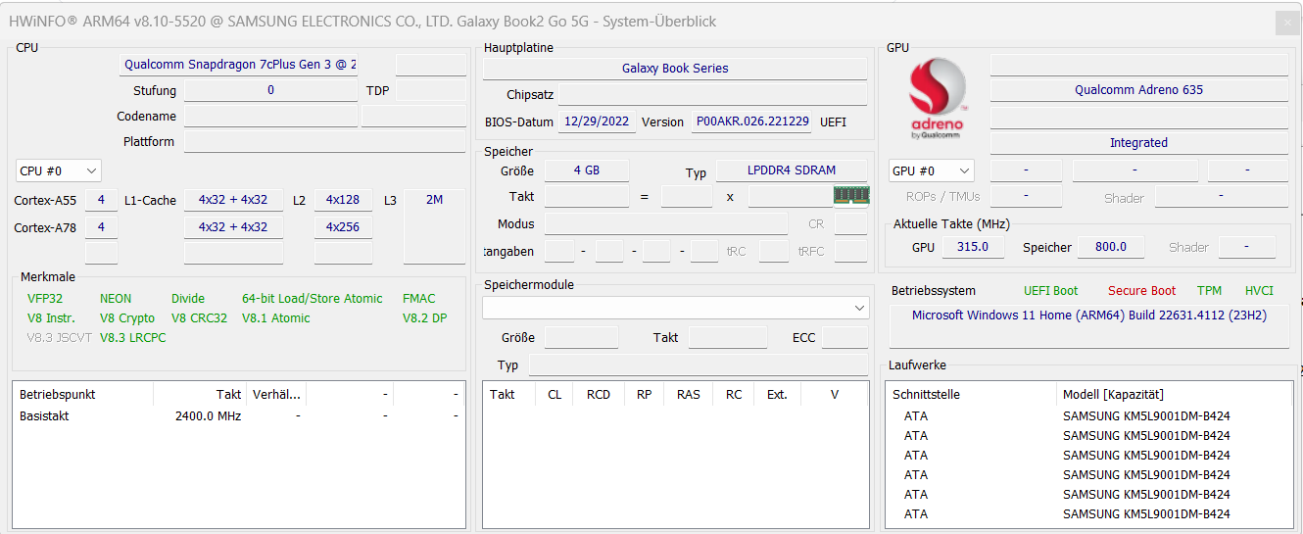Click the 4 GB memory size value
Screen dimensions: 1303x534
[586, 170]
